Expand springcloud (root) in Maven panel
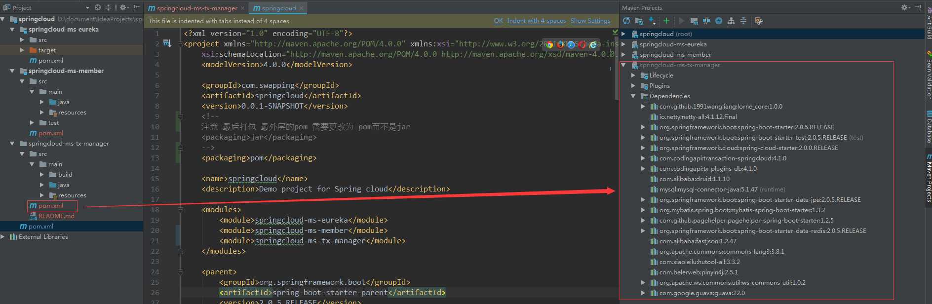This screenshot has width=932, height=304. click(623, 34)
